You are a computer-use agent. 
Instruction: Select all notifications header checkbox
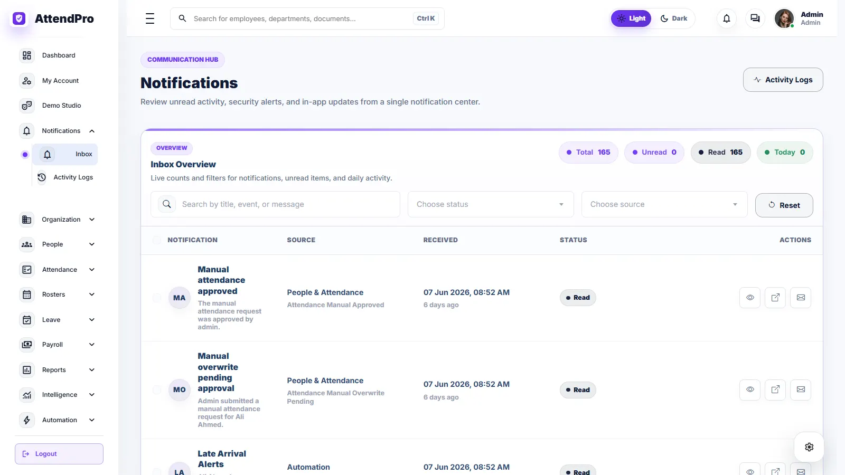(157, 240)
